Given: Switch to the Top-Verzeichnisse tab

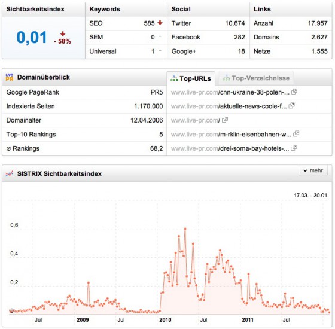Looking at the screenshot, I should click(256, 78).
